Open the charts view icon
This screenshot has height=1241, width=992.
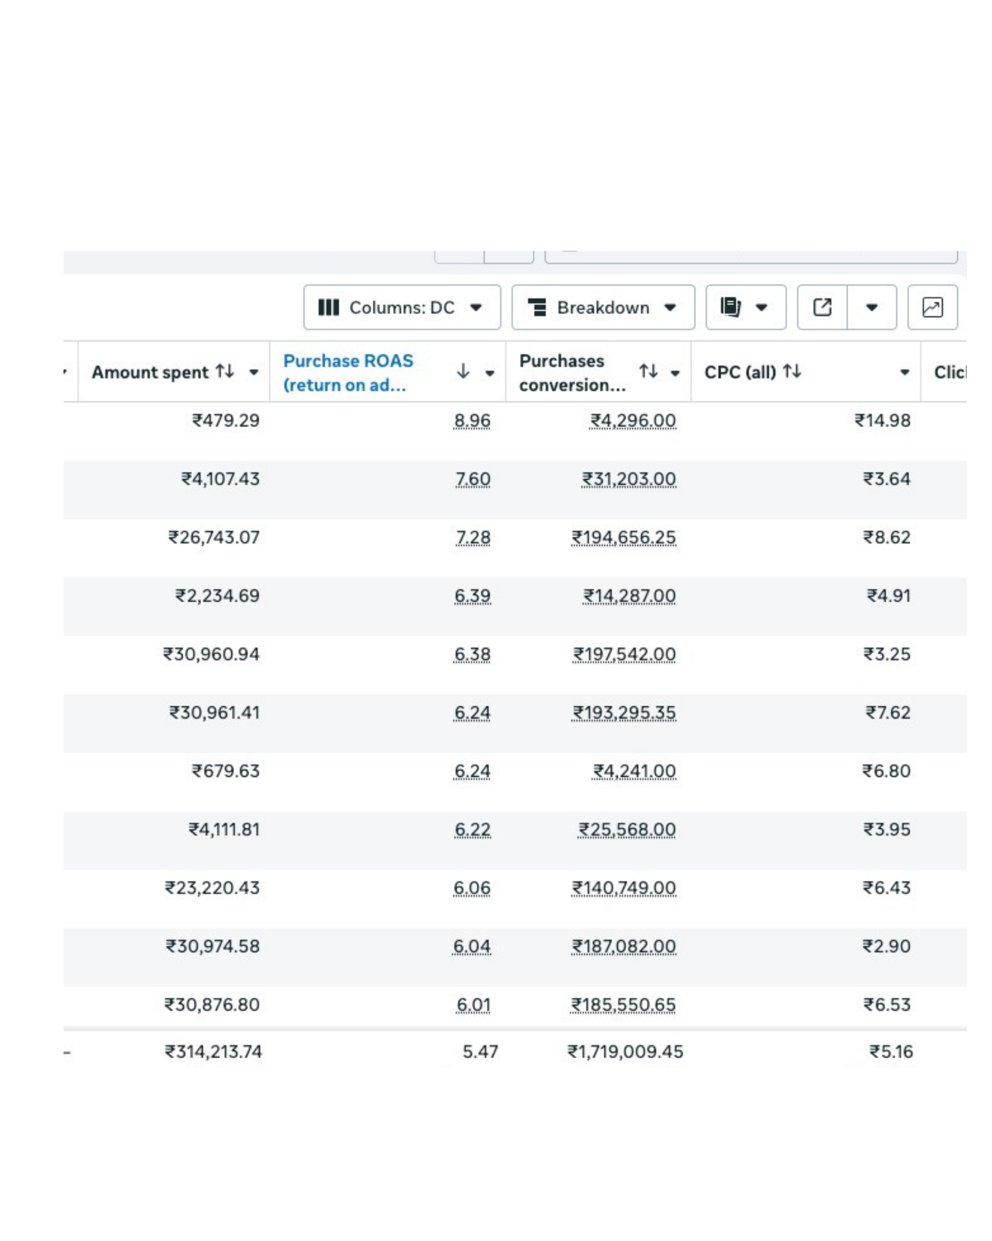933,307
